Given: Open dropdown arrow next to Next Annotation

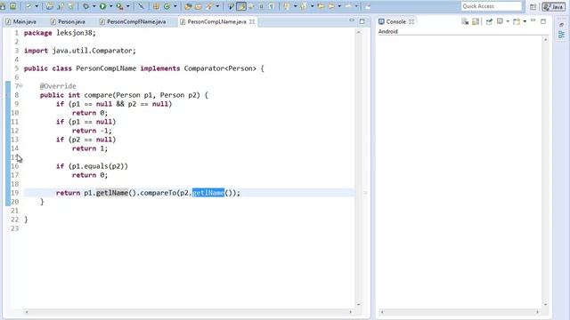Looking at the screenshot, I should point(295,6).
